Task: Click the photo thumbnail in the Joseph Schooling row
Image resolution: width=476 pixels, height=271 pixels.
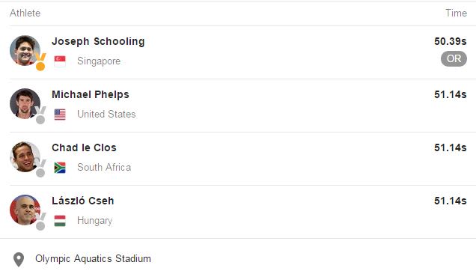Action: pyautogui.click(x=25, y=50)
